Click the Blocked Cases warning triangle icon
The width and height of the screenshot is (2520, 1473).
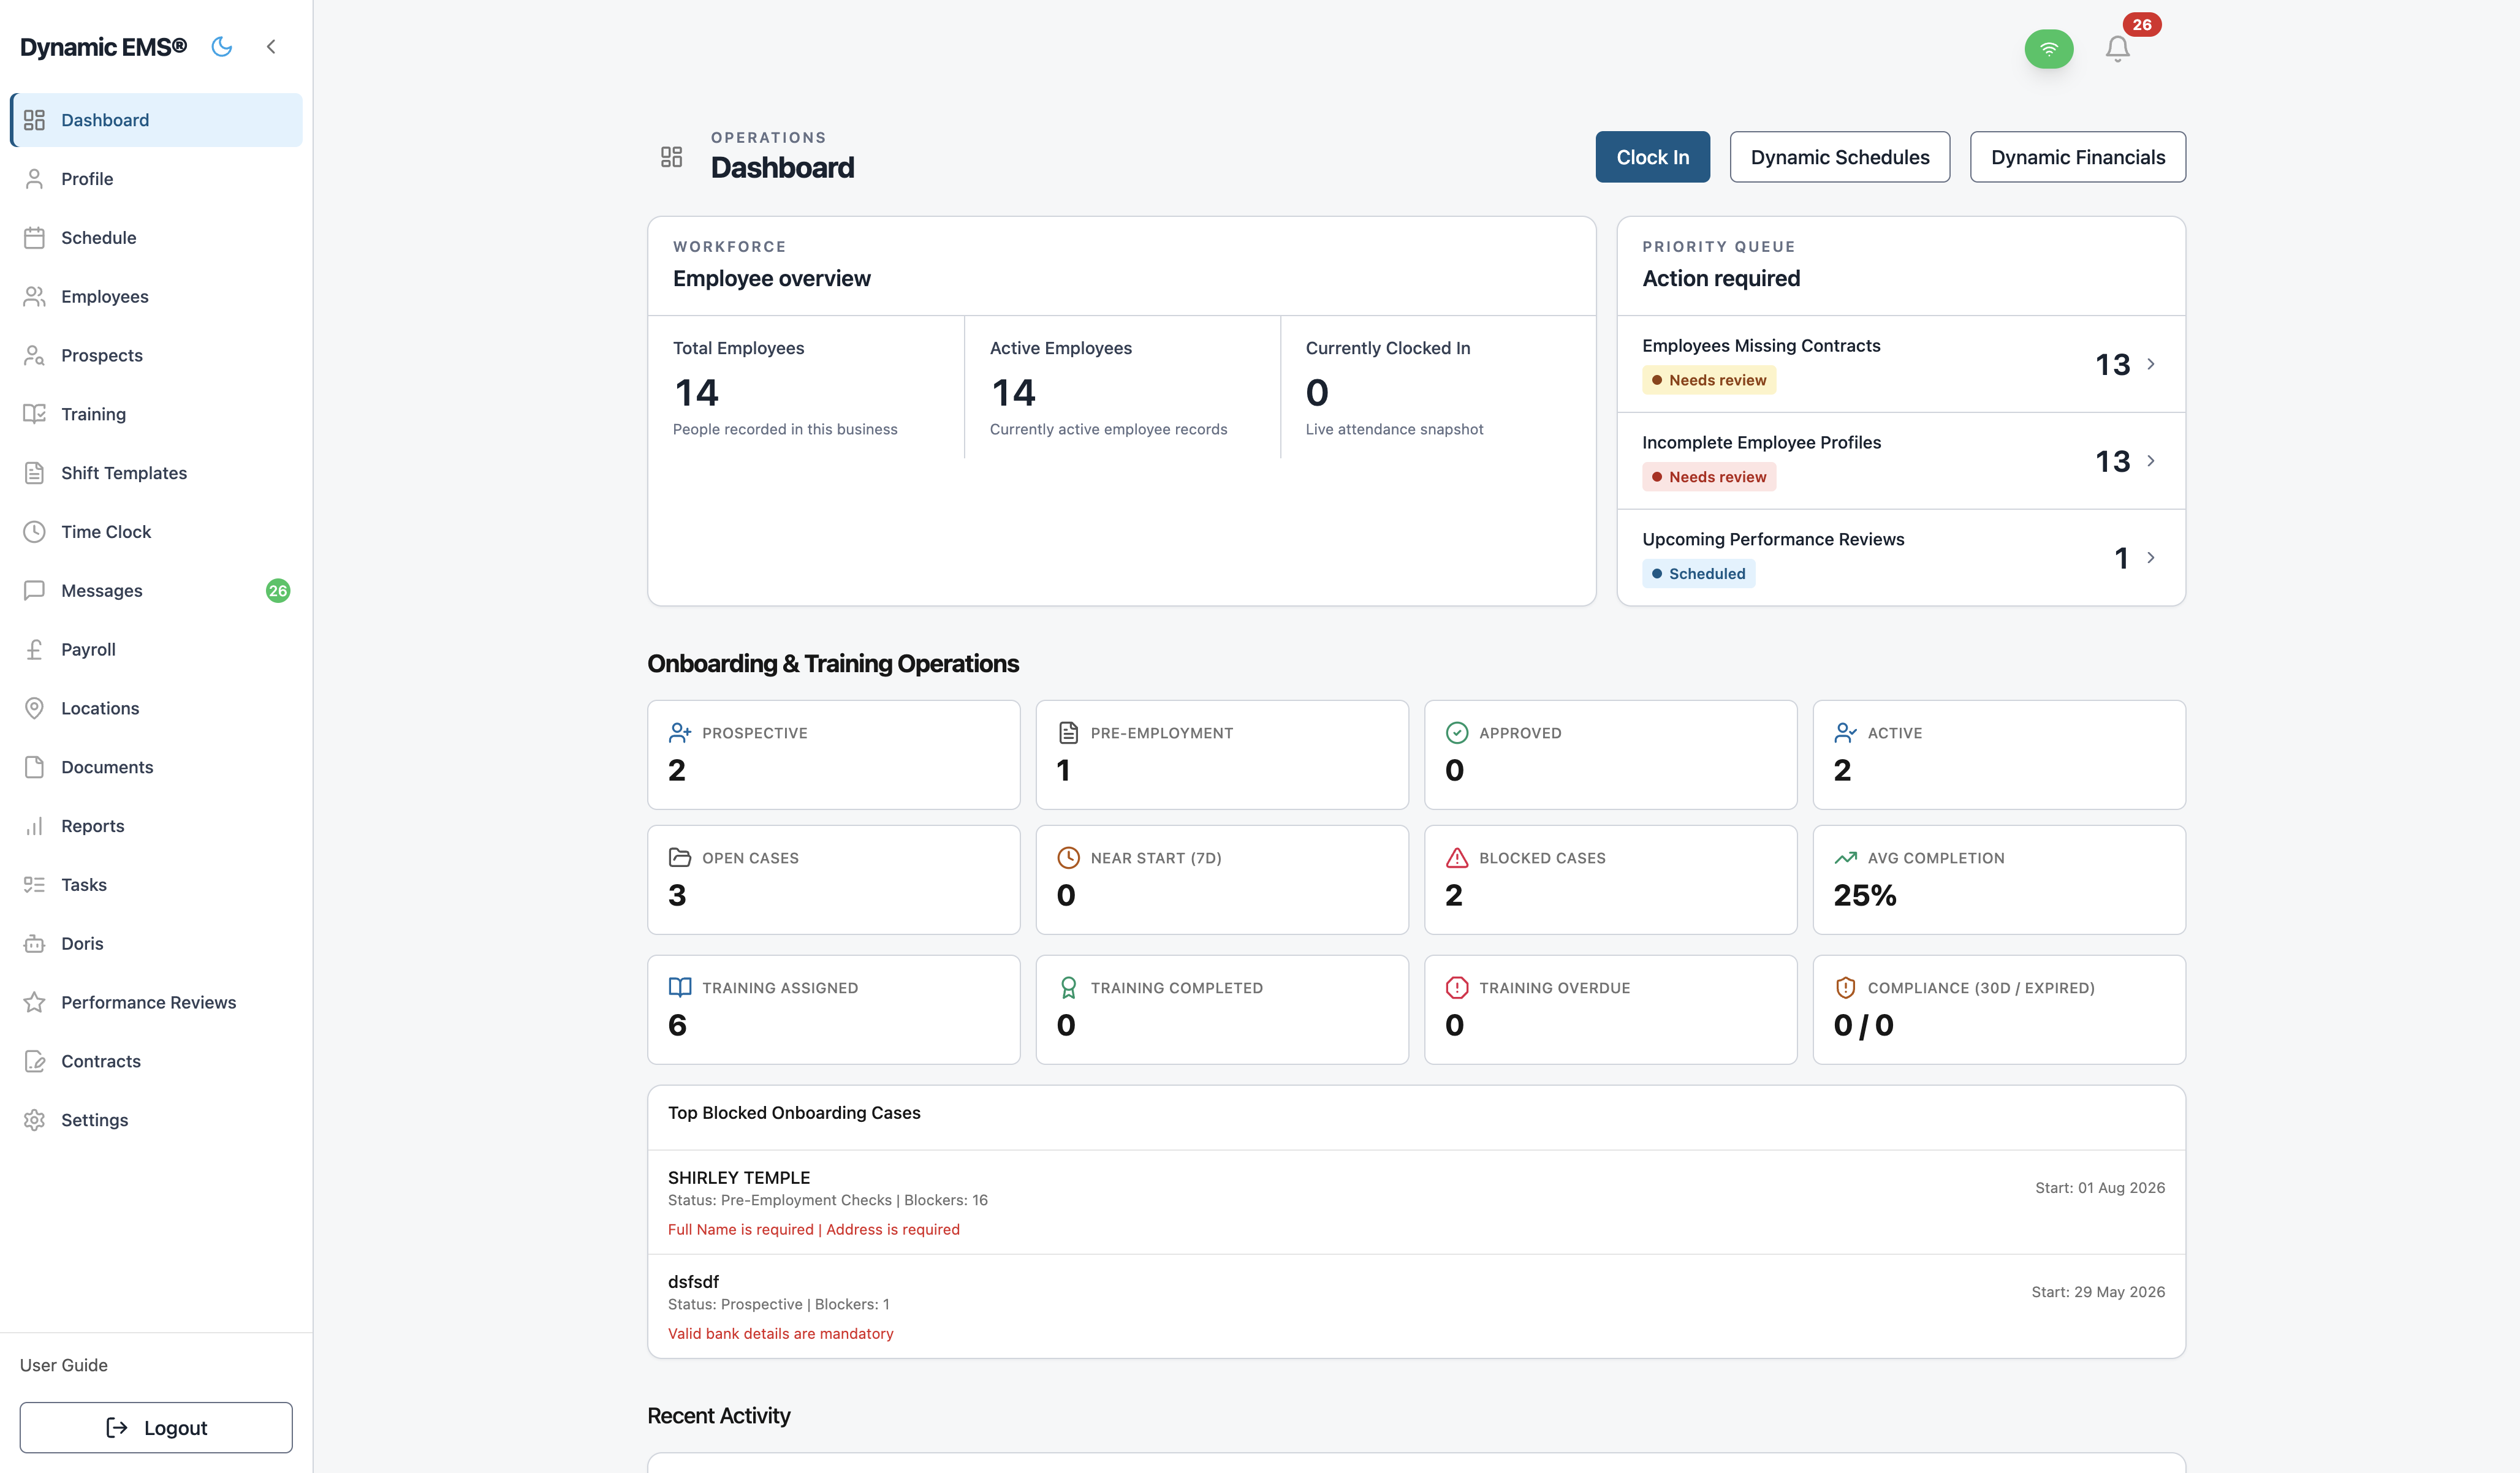click(x=1457, y=858)
